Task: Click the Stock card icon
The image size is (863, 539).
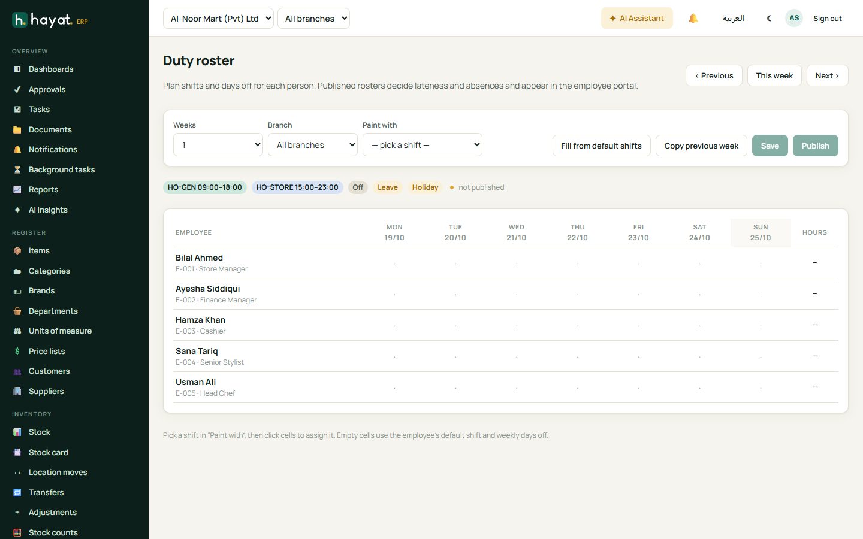Action: [17, 453]
